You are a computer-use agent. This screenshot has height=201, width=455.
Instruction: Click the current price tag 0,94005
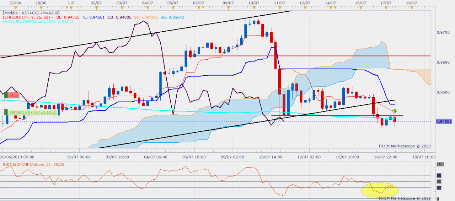click(444, 121)
